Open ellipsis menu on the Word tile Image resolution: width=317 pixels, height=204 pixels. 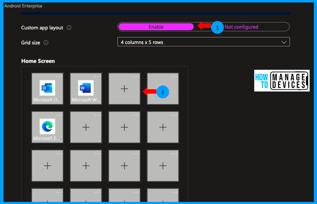(x=97, y=77)
